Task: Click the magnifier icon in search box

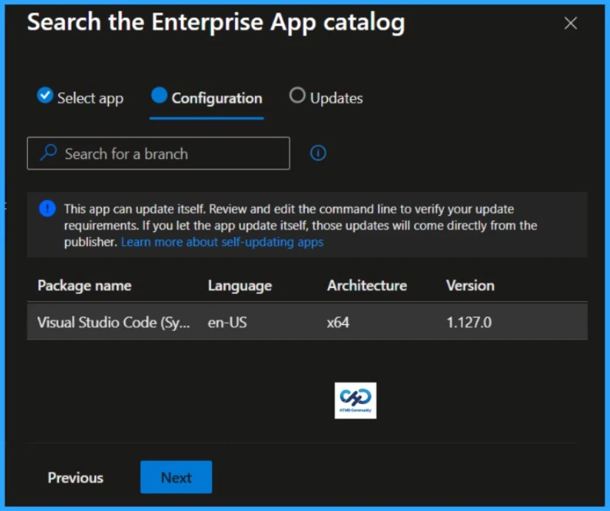Action: 49,152
